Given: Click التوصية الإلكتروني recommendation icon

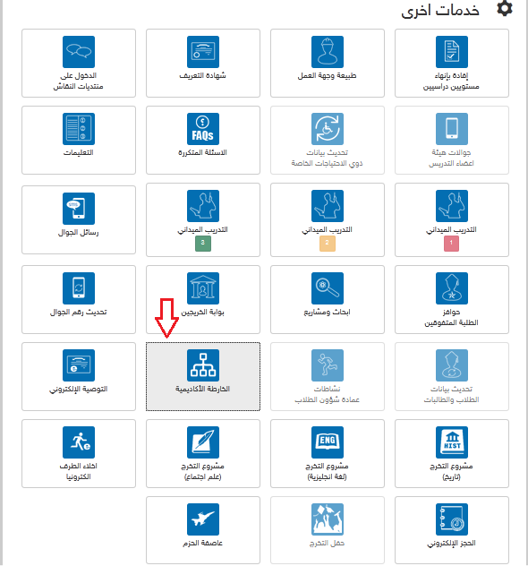Looking at the screenshot, I should pyautogui.click(x=79, y=365).
